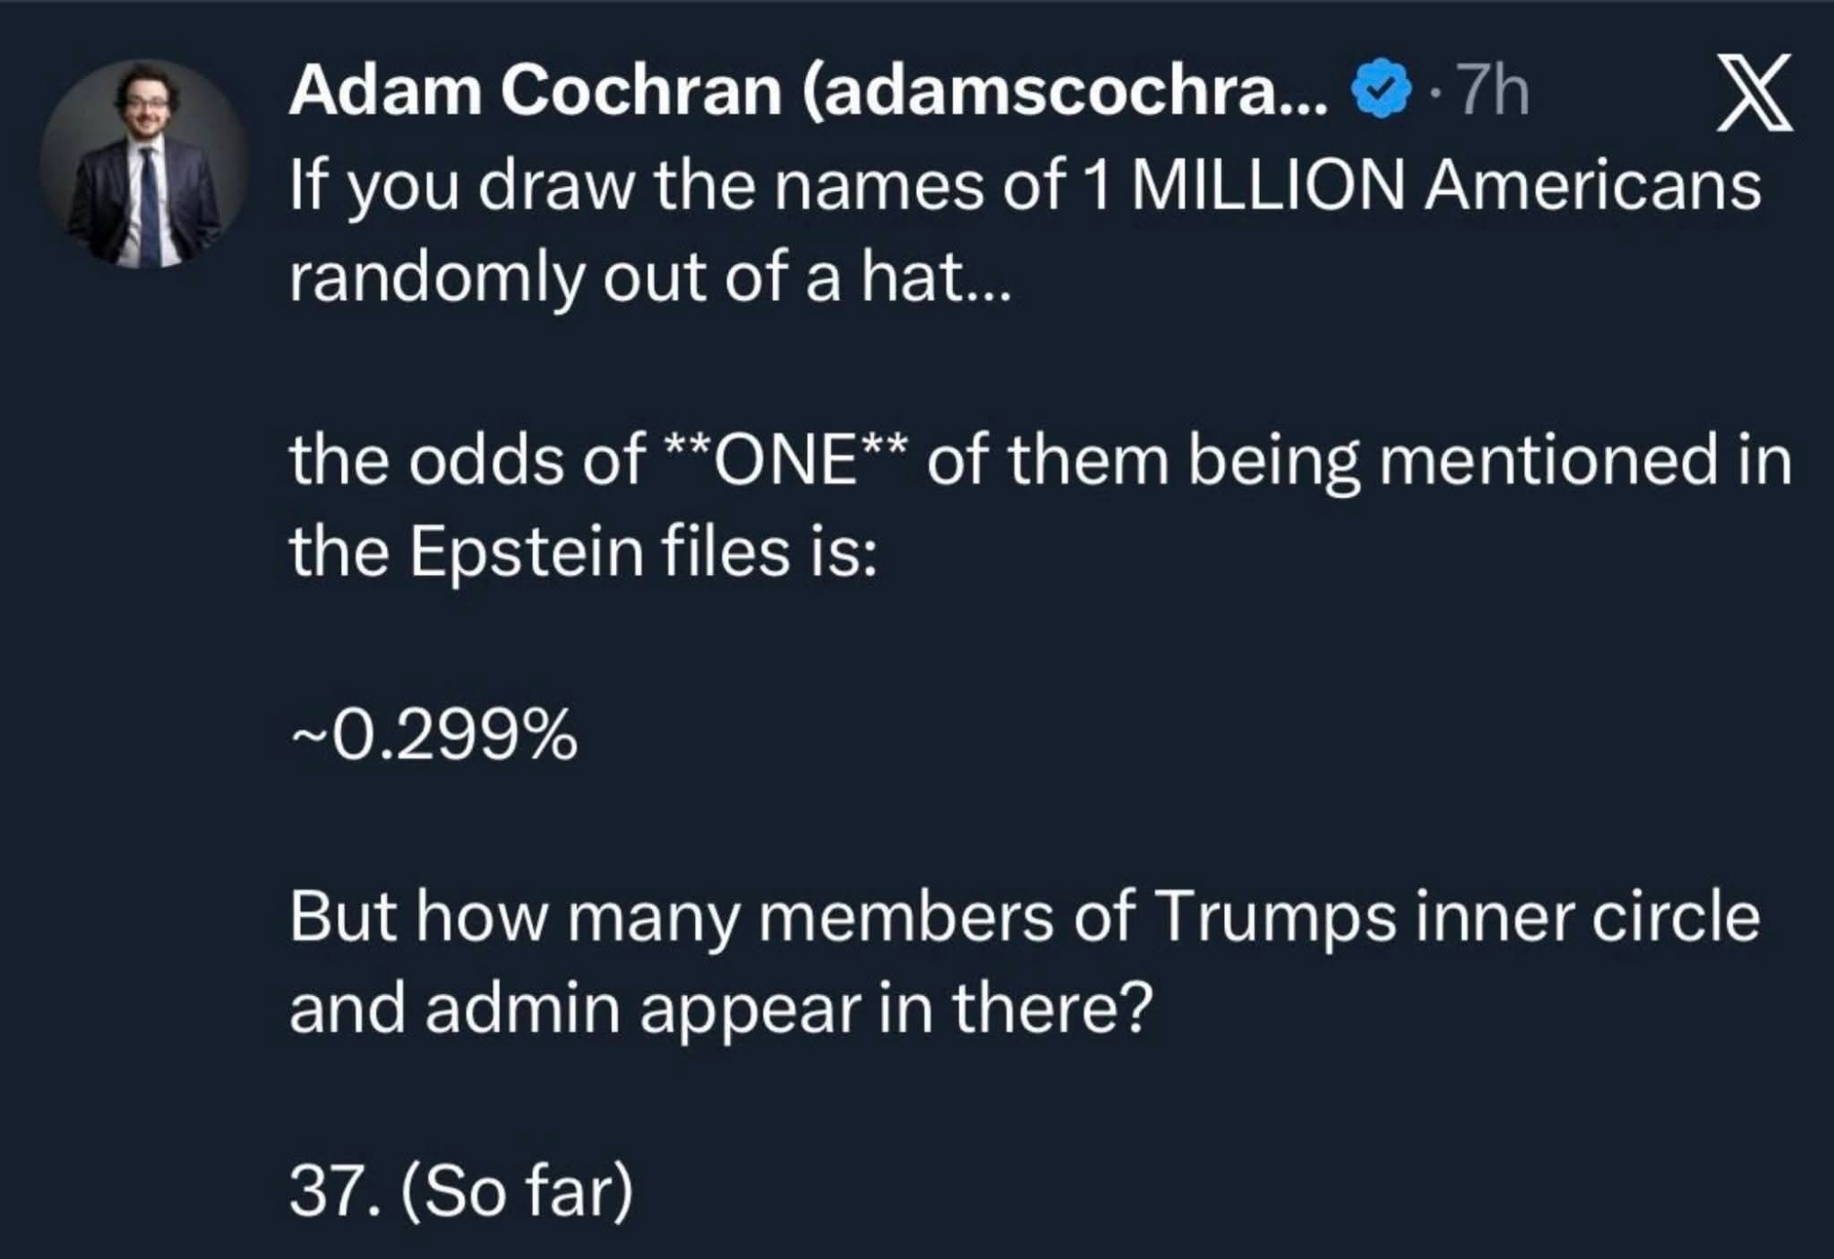
Task: Click the (adamscochra... handle text
Action: point(1064,93)
